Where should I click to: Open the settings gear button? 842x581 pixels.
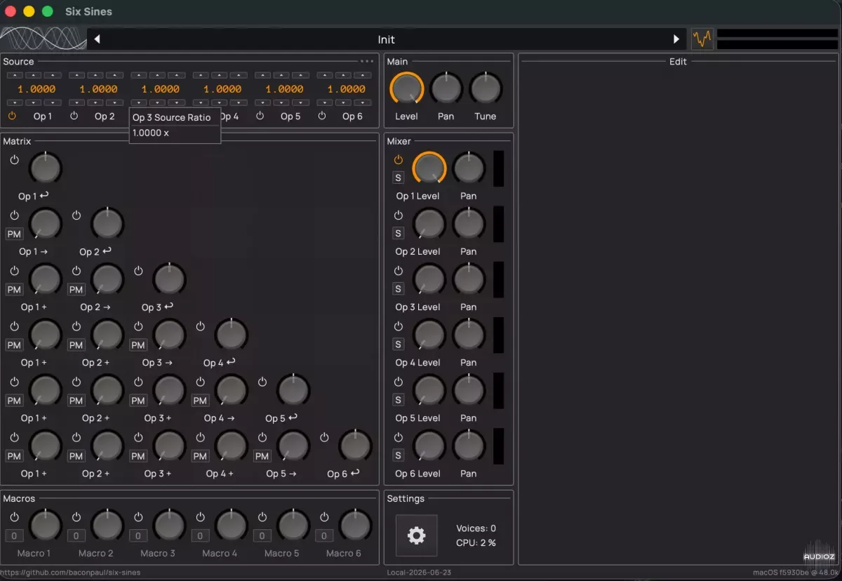click(416, 535)
